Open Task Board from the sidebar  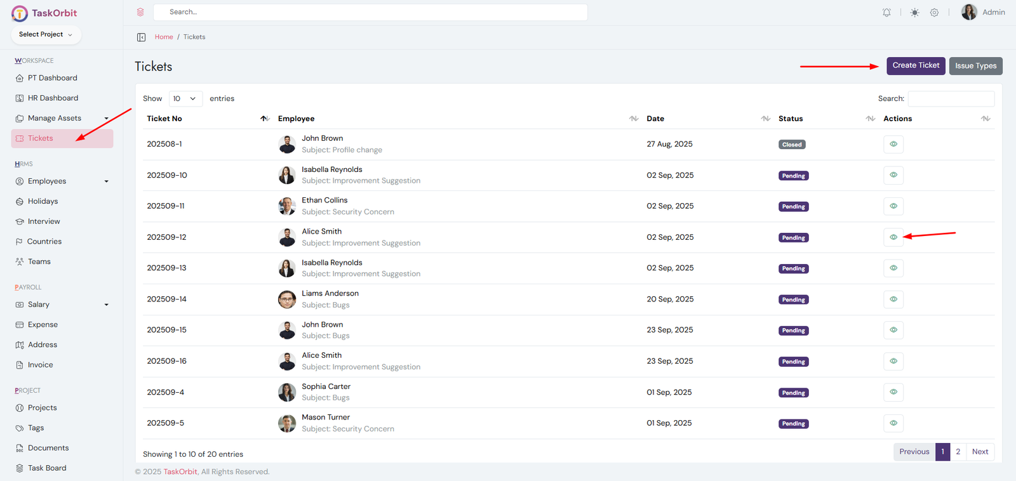pos(47,468)
